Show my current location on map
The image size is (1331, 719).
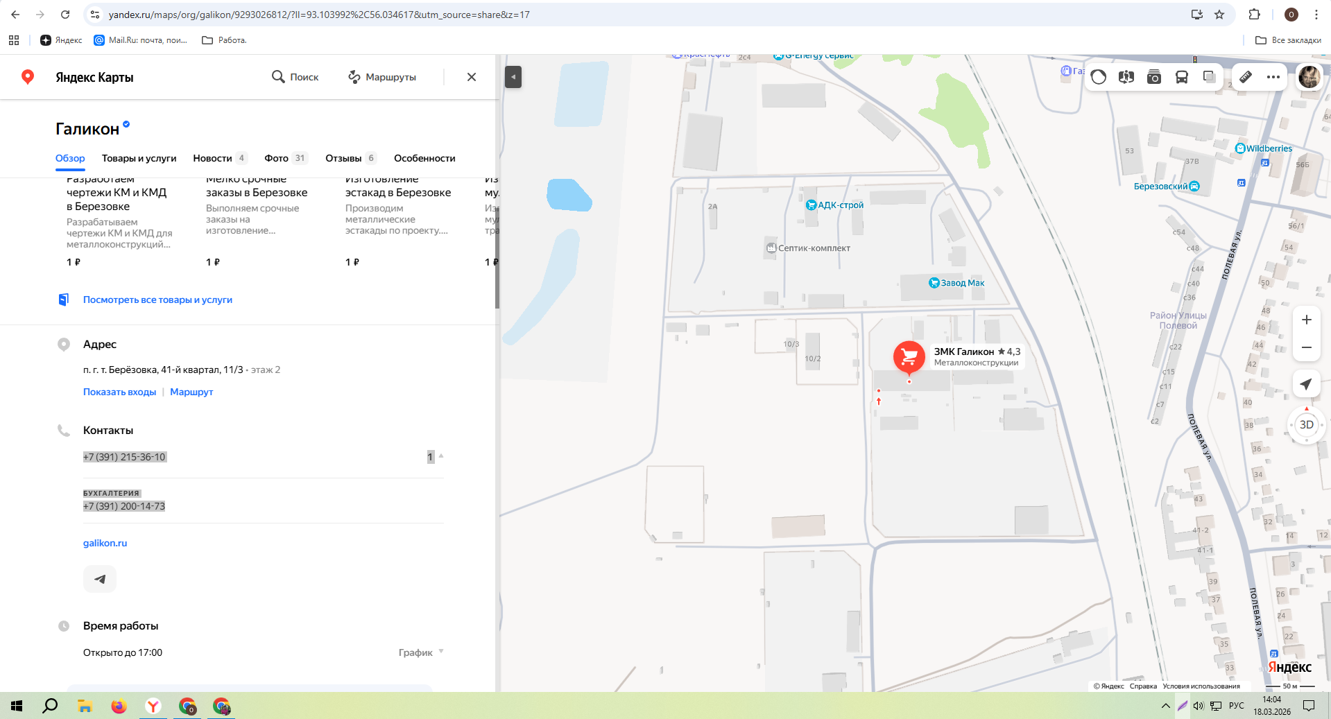click(x=1307, y=384)
